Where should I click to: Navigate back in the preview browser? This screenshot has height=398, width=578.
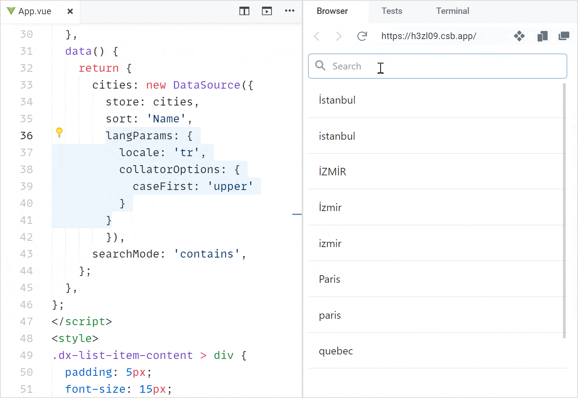click(317, 36)
